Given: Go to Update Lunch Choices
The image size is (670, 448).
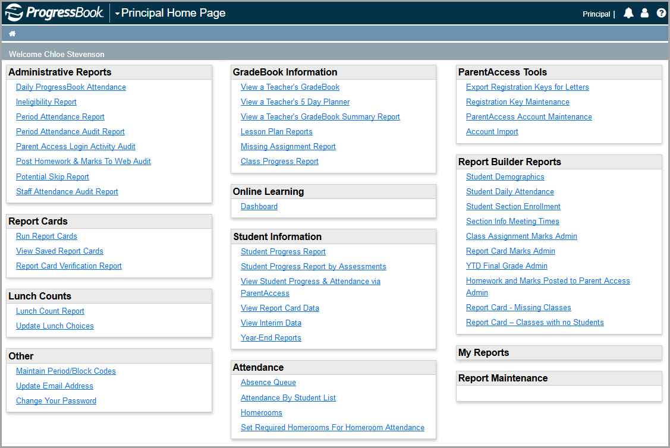Looking at the screenshot, I should click(x=55, y=326).
